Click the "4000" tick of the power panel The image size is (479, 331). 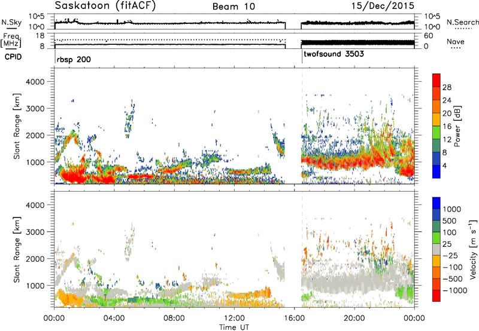(35, 82)
